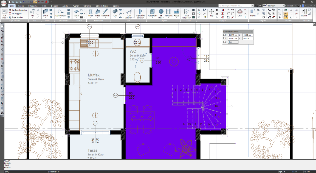Screen dimensions: 316x173
Task: Switch to the Cephe ribbon tab
Action: click(x=21, y=6)
